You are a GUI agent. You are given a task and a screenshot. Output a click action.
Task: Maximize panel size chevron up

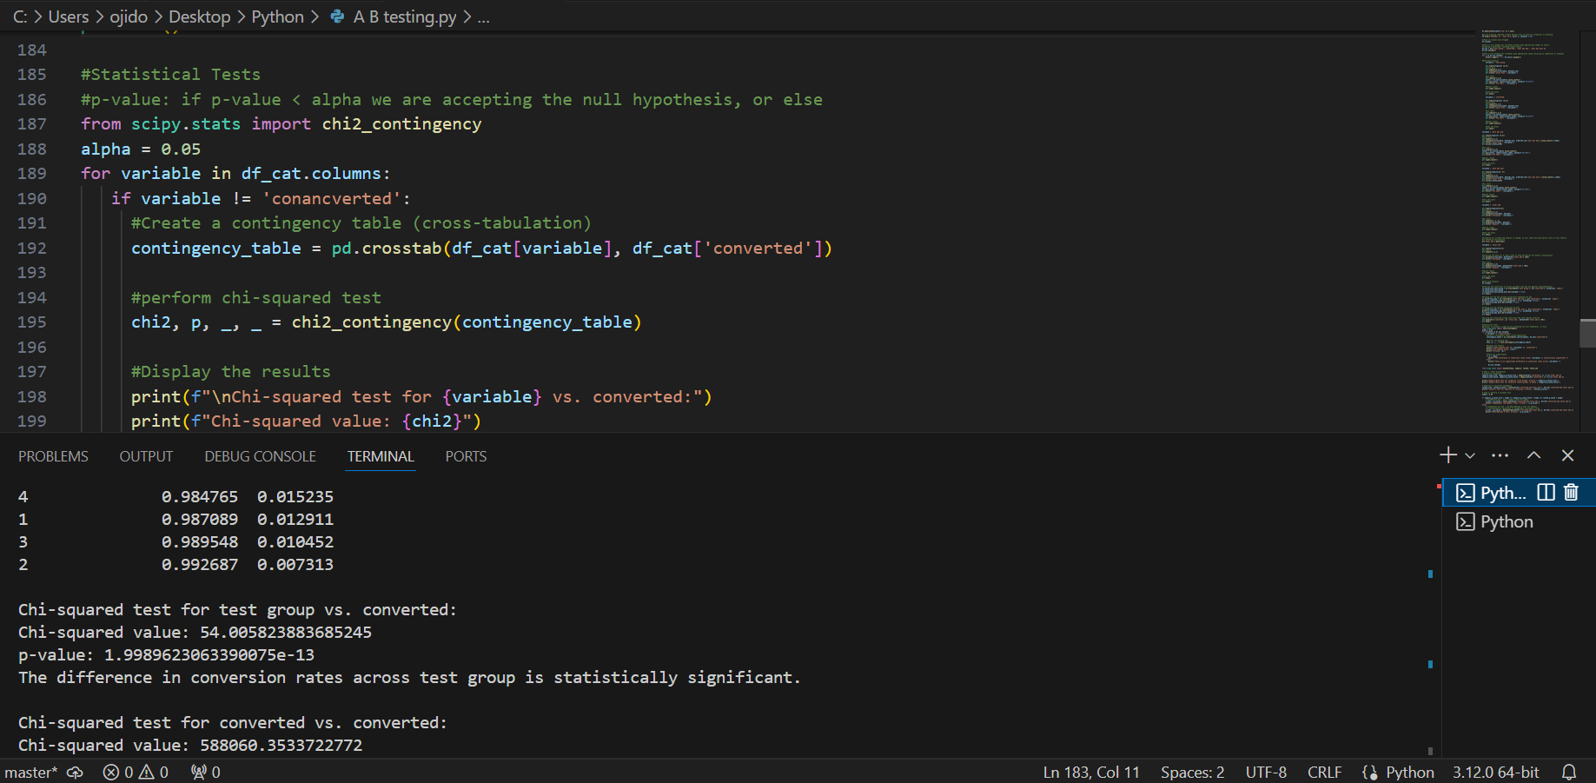pyautogui.click(x=1534, y=455)
